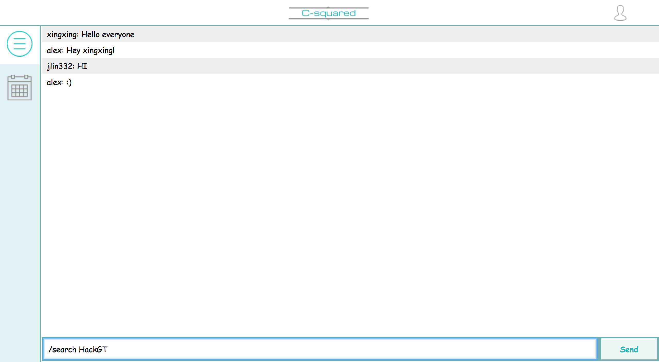Click the username 'xingxing' in first message
Viewport: 659px width, 362px height.
62,35
